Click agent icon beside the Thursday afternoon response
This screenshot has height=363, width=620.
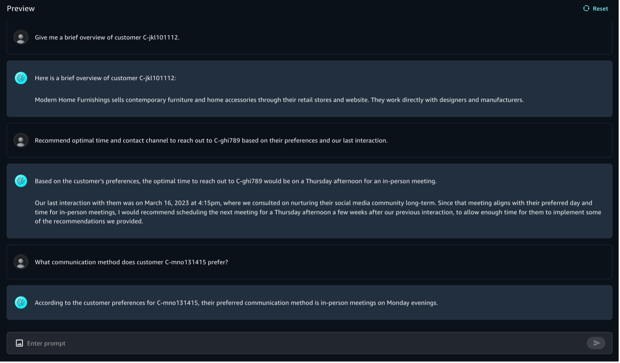coord(21,181)
